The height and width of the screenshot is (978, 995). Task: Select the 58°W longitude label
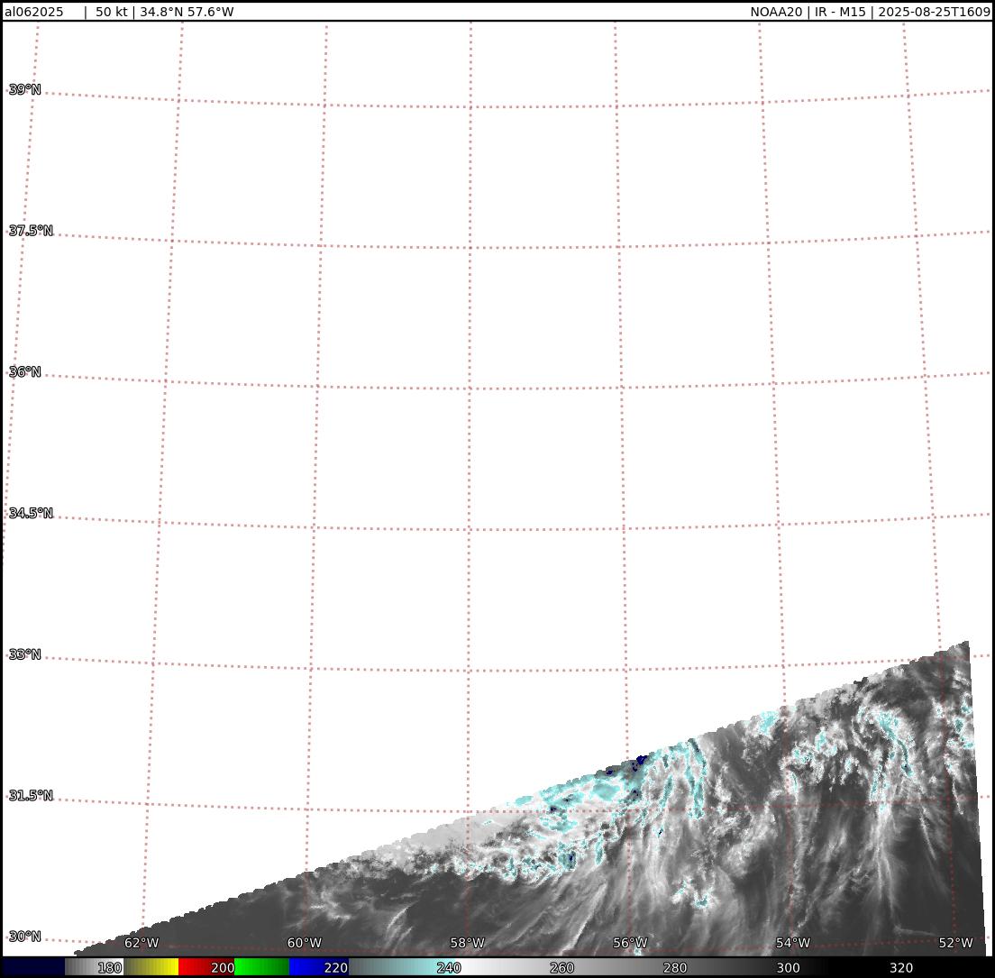(467, 943)
